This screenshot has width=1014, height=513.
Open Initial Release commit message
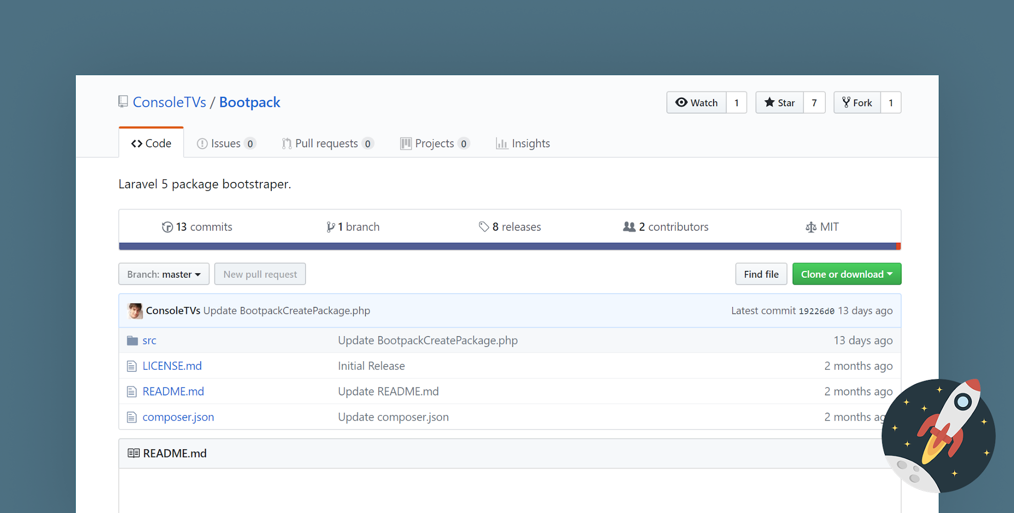pyautogui.click(x=371, y=366)
